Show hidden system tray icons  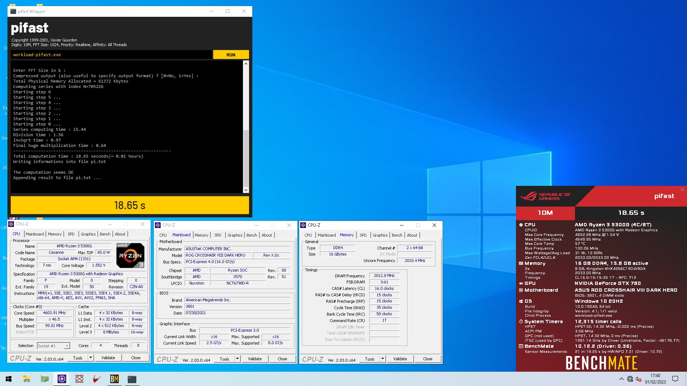click(621, 379)
